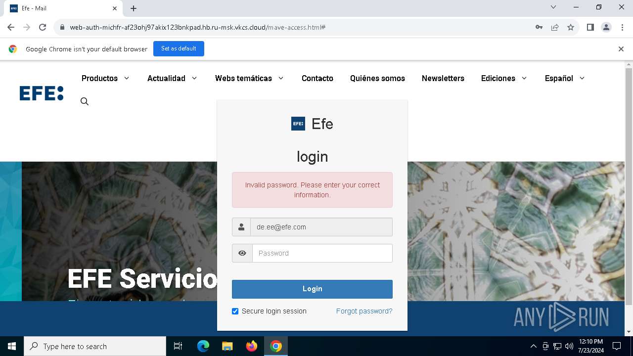Open the volume control tray icon
The image size is (633, 356).
tap(569, 346)
